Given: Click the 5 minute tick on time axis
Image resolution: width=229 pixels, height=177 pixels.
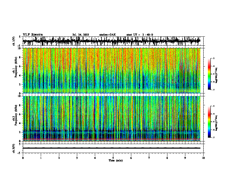Looking at the screenshot, I should point(113,158).
